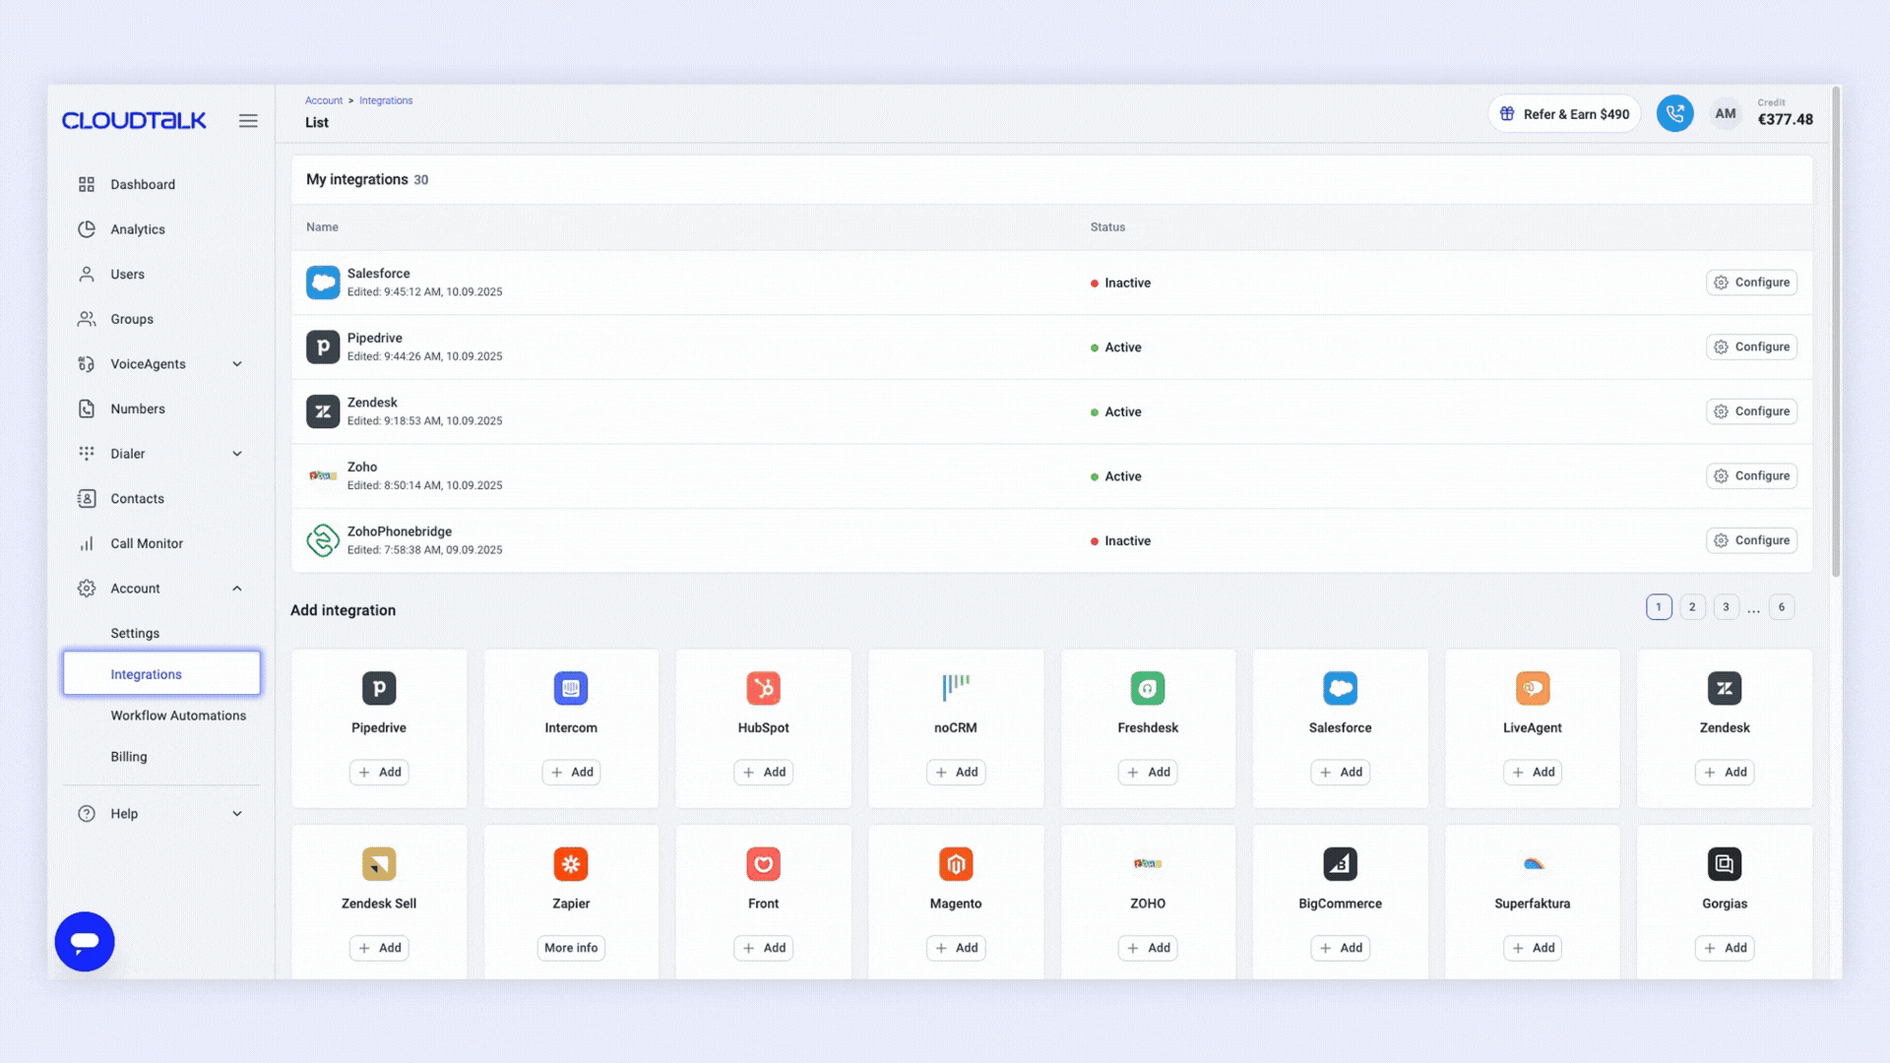
Task: Go to page 2 of integrations
Action: tap(1692, 607)
